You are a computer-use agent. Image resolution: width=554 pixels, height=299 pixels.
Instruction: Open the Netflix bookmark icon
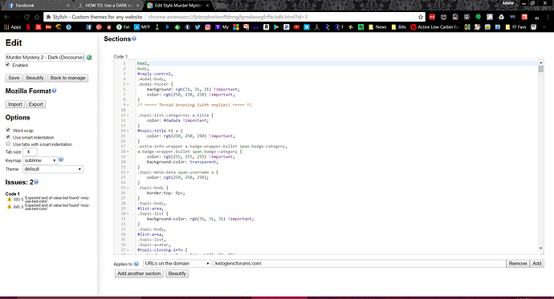pos(28,26)
